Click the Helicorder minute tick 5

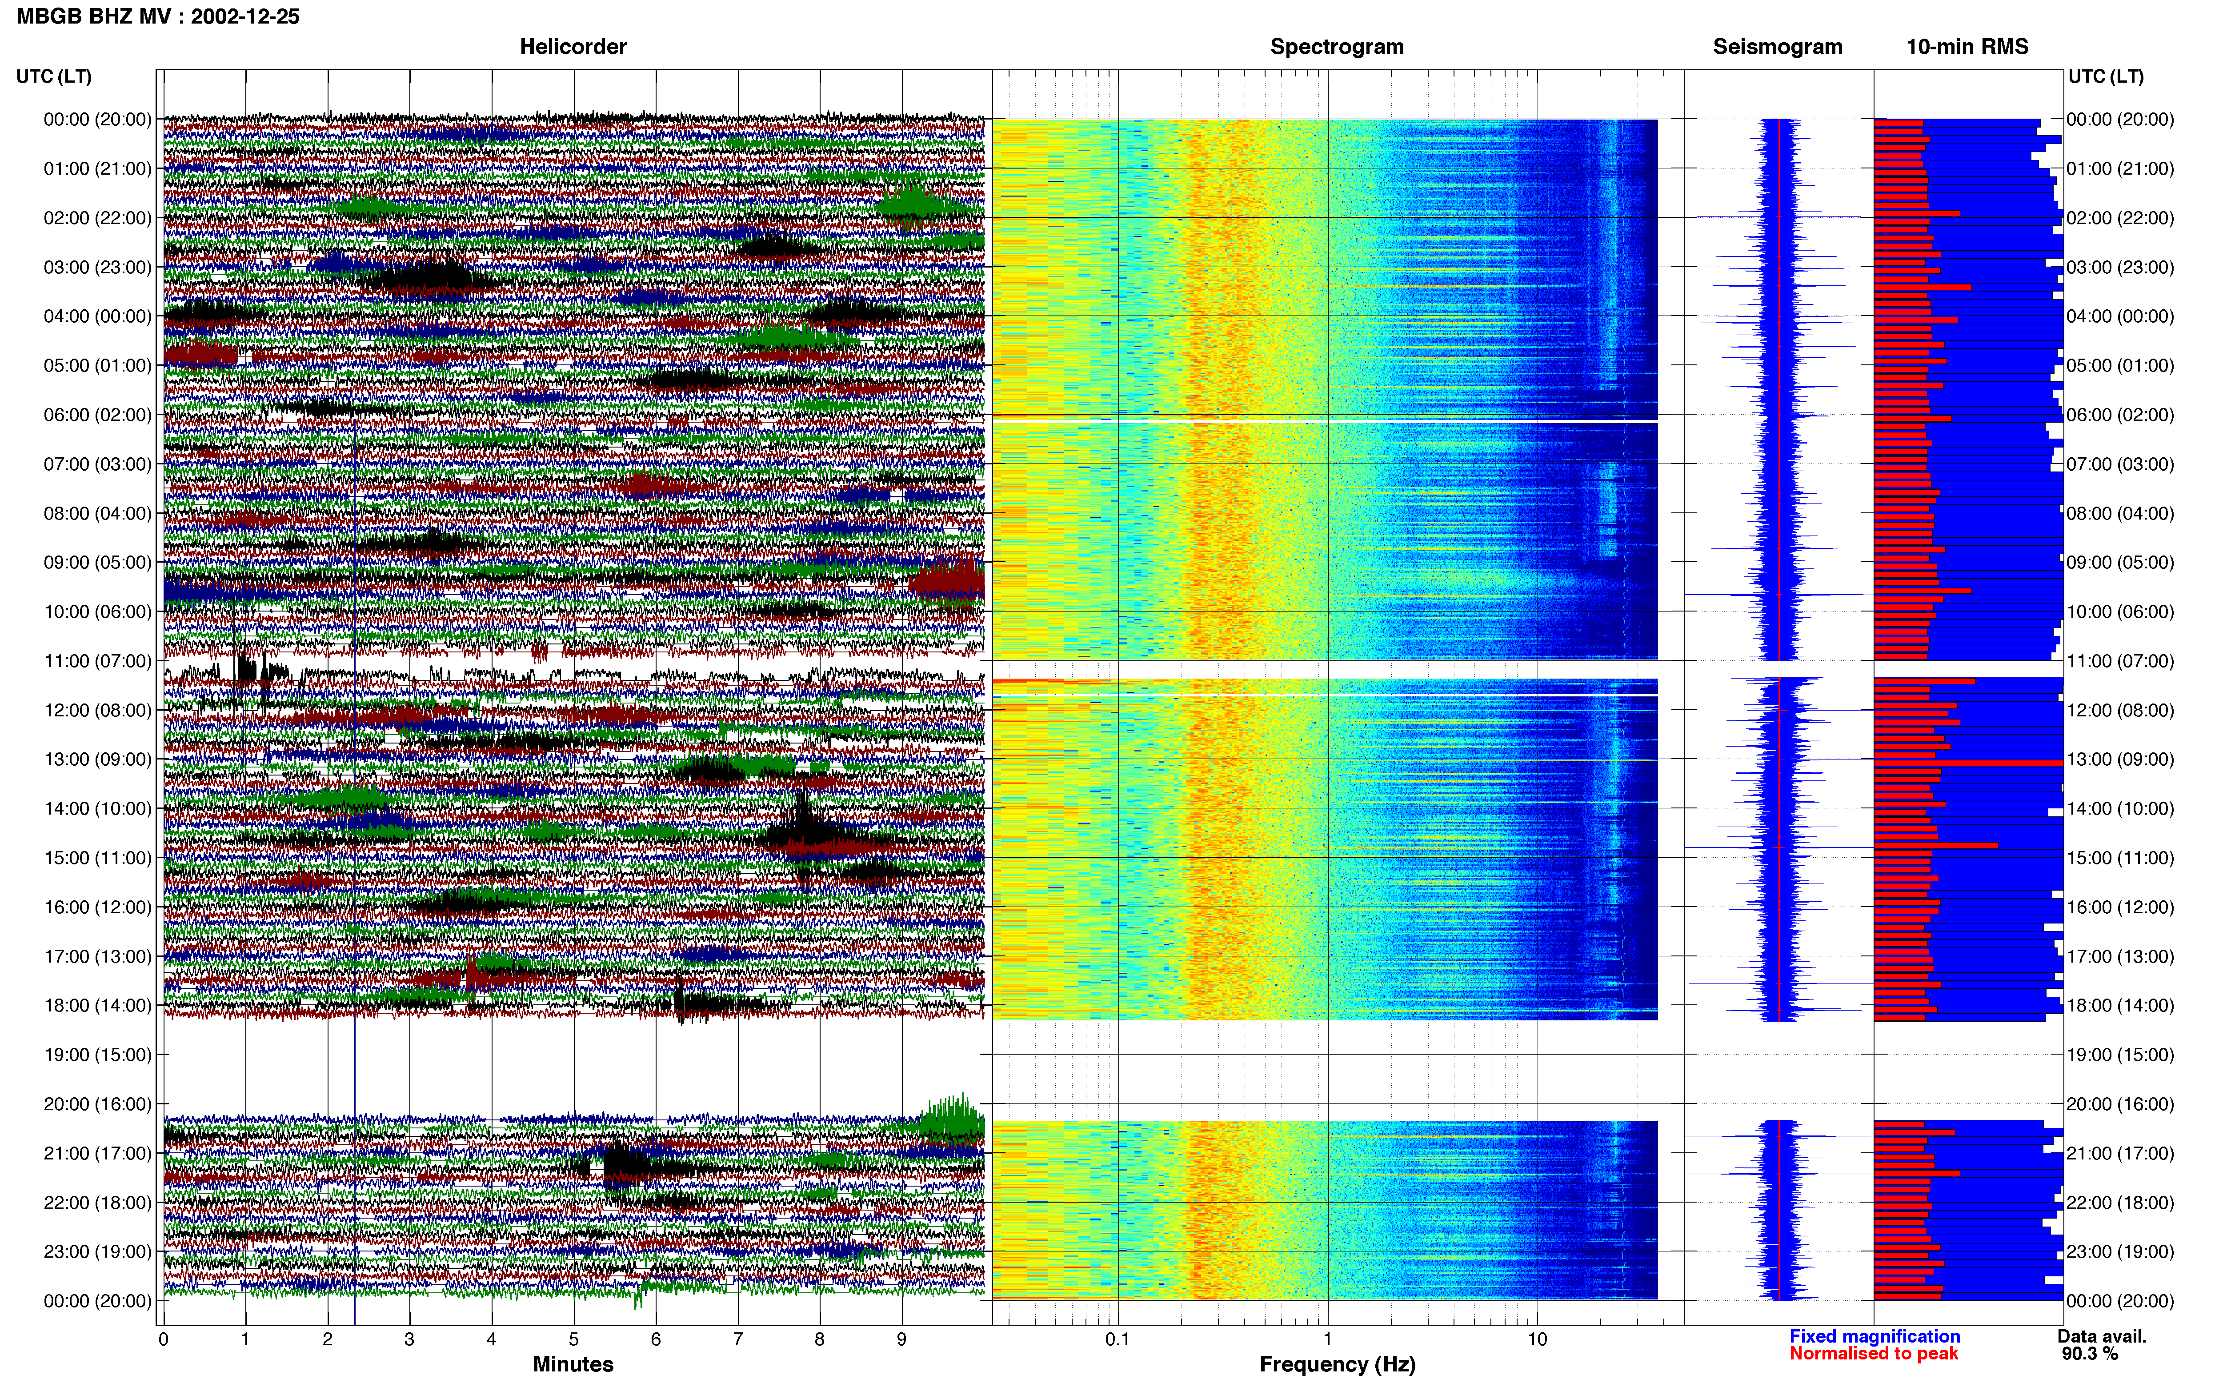tap(574, 1339)
